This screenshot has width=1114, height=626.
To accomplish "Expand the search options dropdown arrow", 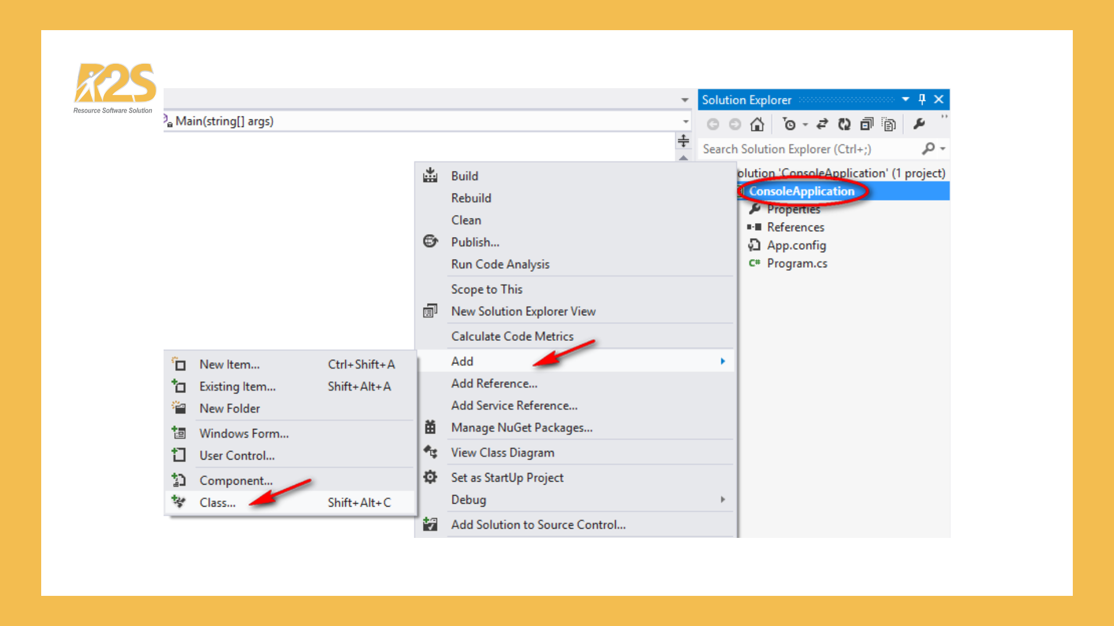I will click(943, 149).
